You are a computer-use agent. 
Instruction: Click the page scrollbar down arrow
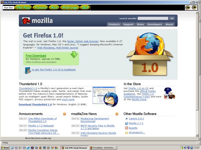(x=197, y=135)
